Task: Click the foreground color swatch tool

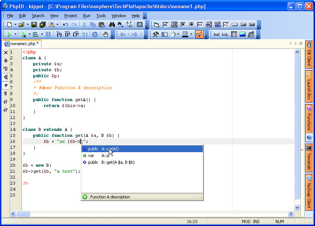Action: click(x=185, y=34)
